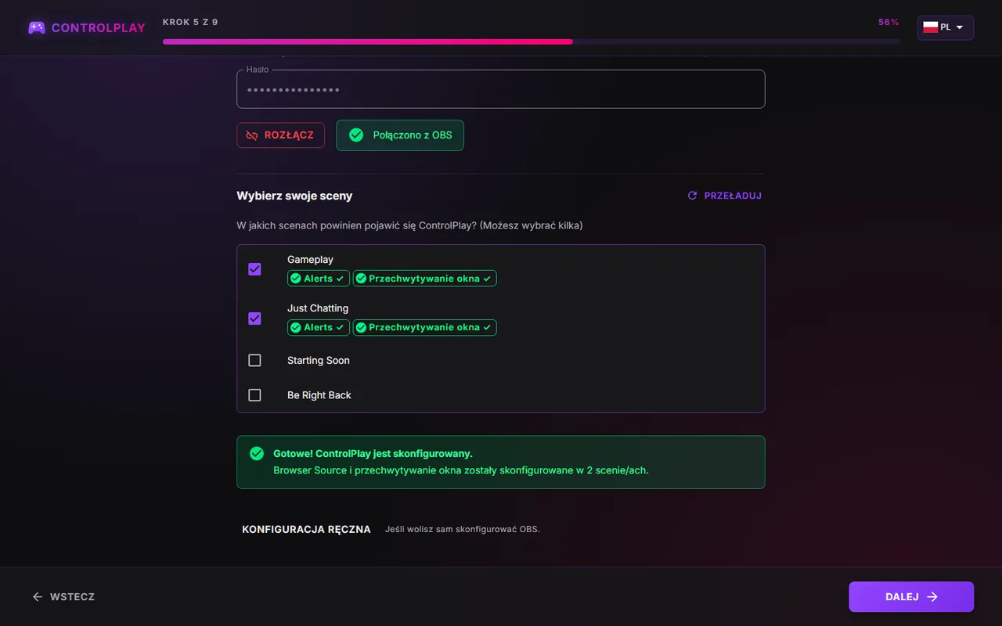Click the ControlPlay gamepad logo icon

click(x=36, y=27)
